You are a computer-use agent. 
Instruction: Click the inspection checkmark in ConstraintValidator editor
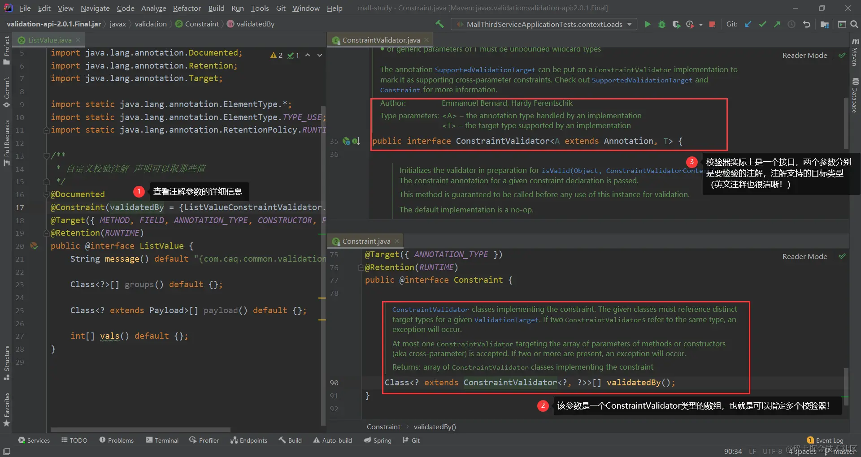842,55
